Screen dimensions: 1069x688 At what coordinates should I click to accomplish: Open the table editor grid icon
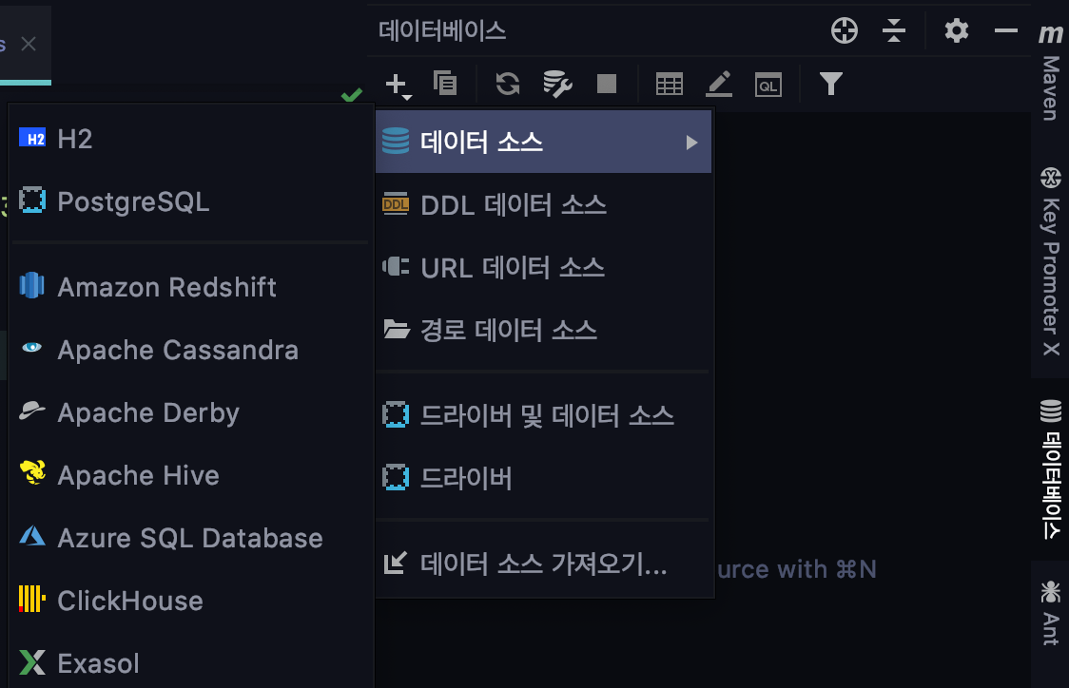coord(669,84)
